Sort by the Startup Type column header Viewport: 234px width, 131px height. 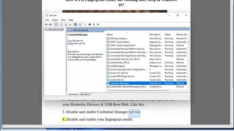[181, 35]
